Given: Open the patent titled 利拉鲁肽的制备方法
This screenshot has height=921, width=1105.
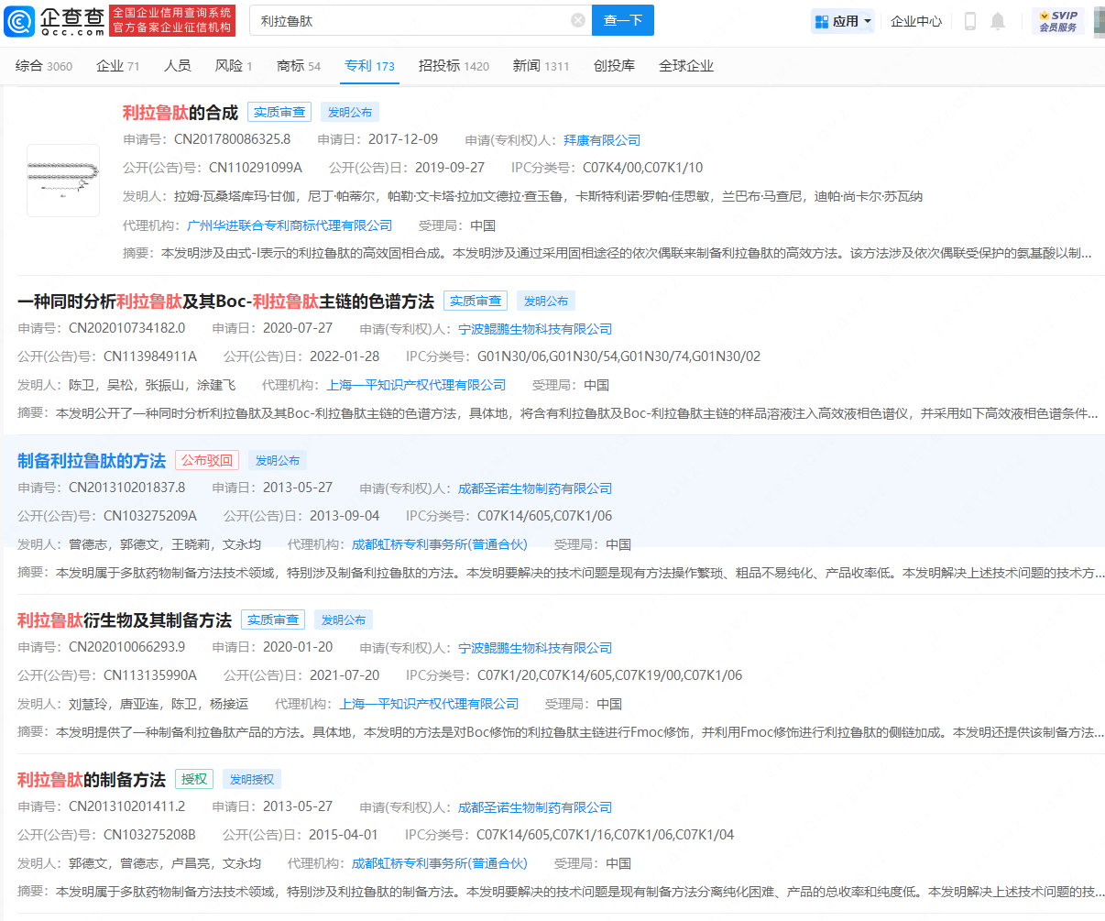Looking at the screenshot, I should point(92,780).
